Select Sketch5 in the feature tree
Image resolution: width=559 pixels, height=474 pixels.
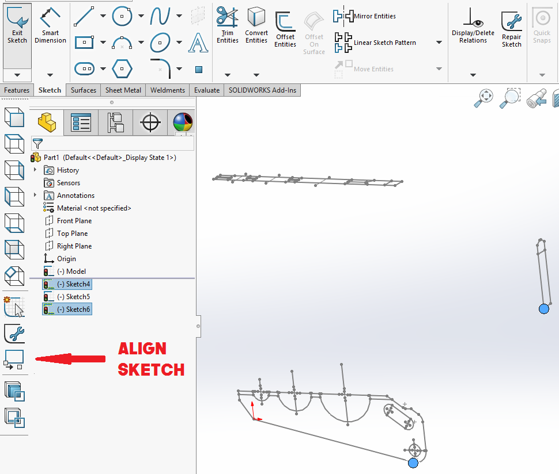[67, 297]
